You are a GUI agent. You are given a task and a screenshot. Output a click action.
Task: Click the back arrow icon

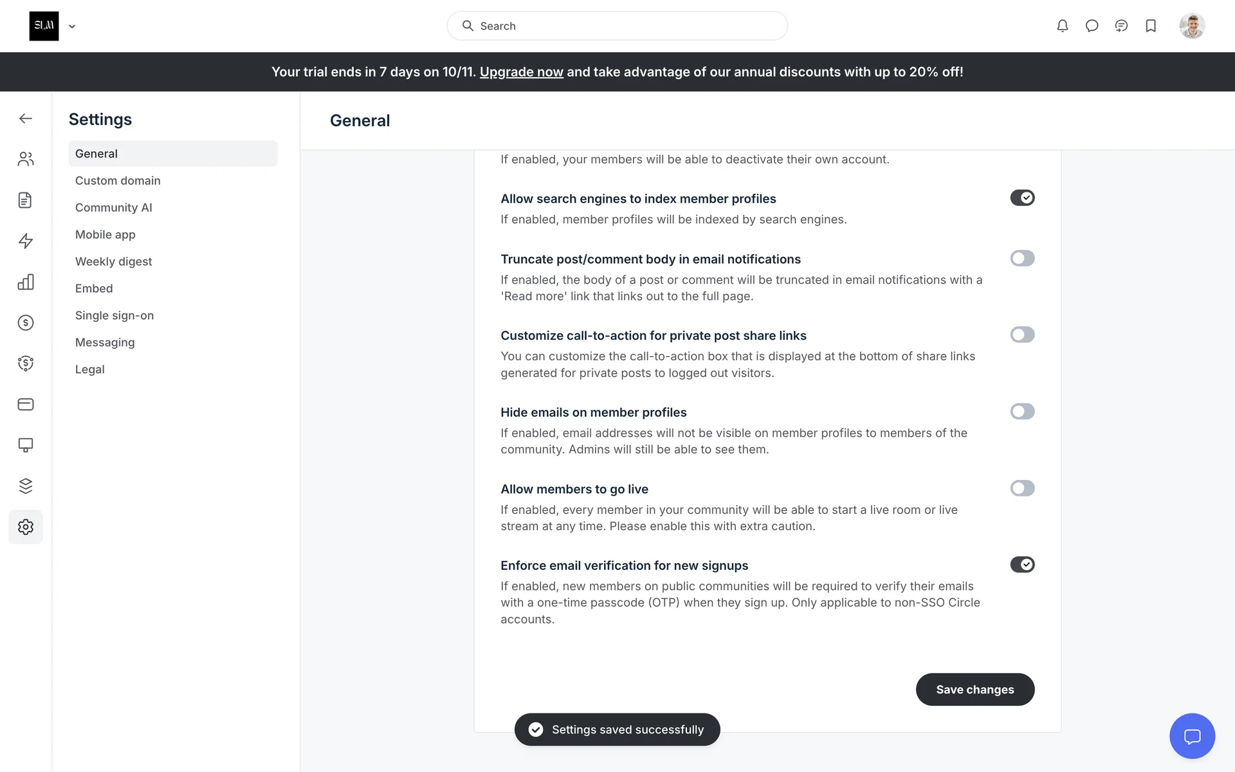tap(26, 118)
